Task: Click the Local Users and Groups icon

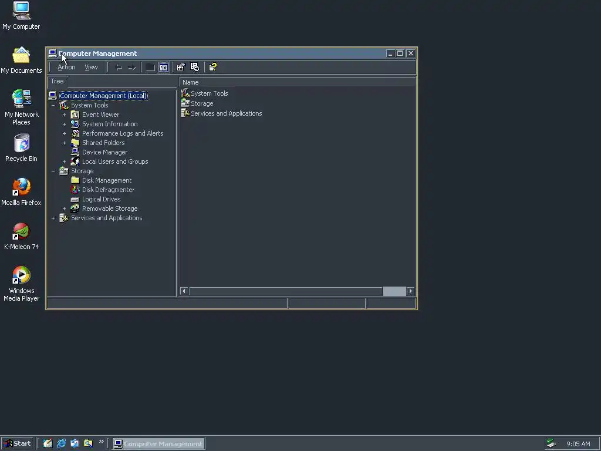Action: click(75, 161)
